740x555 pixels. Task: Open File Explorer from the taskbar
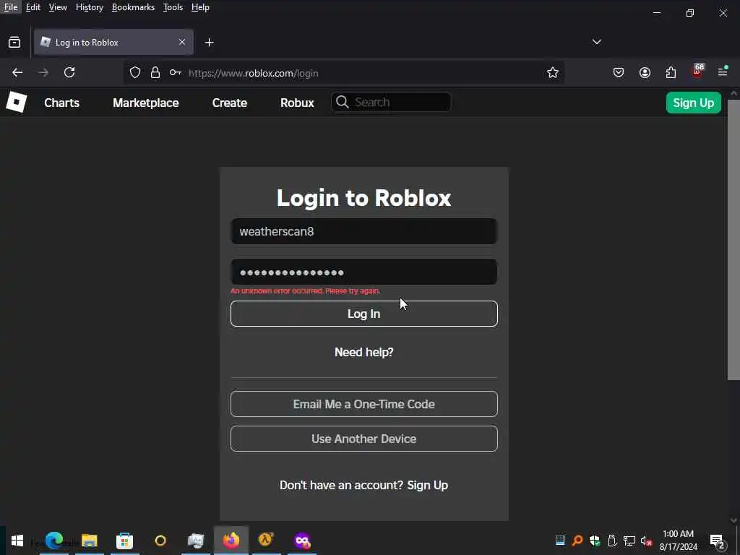pos(89,541)
